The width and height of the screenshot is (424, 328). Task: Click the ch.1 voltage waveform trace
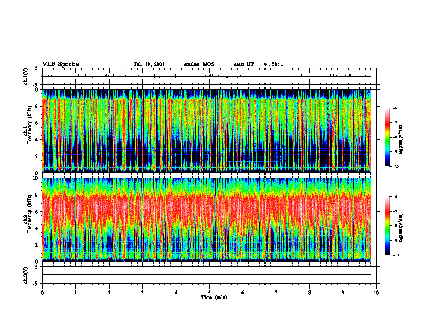point(207,76)
